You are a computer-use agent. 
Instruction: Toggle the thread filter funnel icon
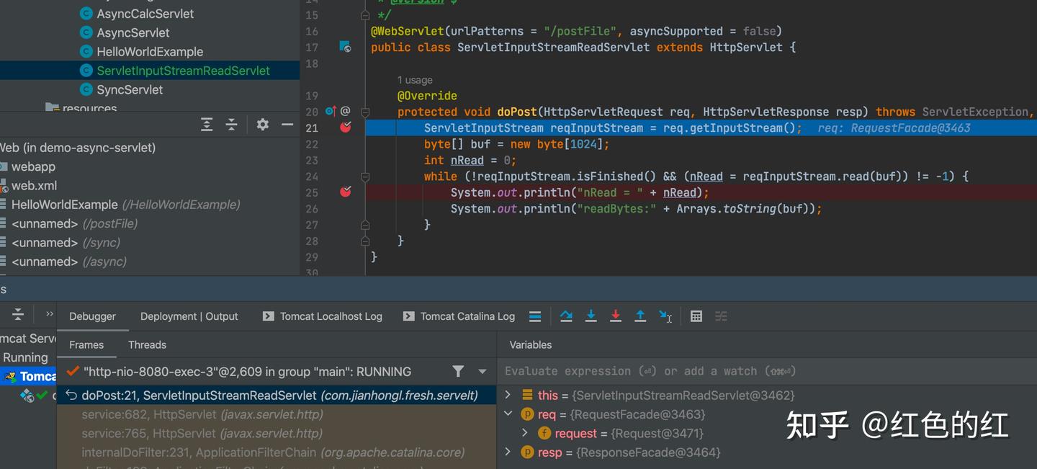click(x=458, y=371)
